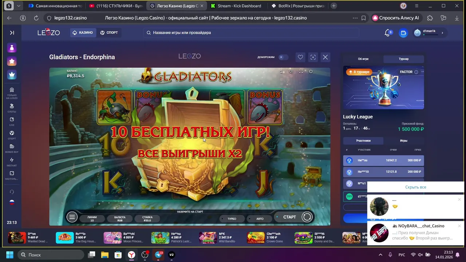Select the Игры tournament tab
Image resolution: width=466 pixels, height=262 pixels.
click(403, 140)
